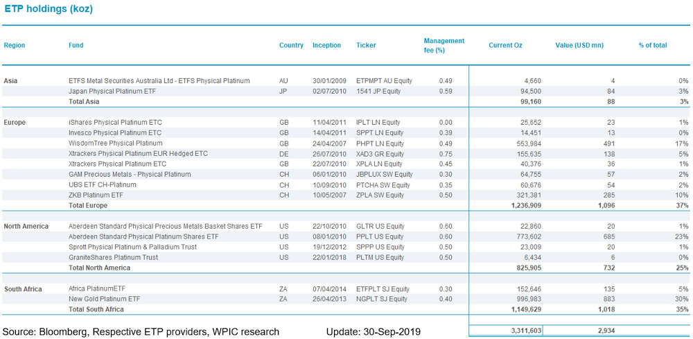Click the 'South Africa' region label
This screenshot has height=339, width=693.
[x=23, y=289]
